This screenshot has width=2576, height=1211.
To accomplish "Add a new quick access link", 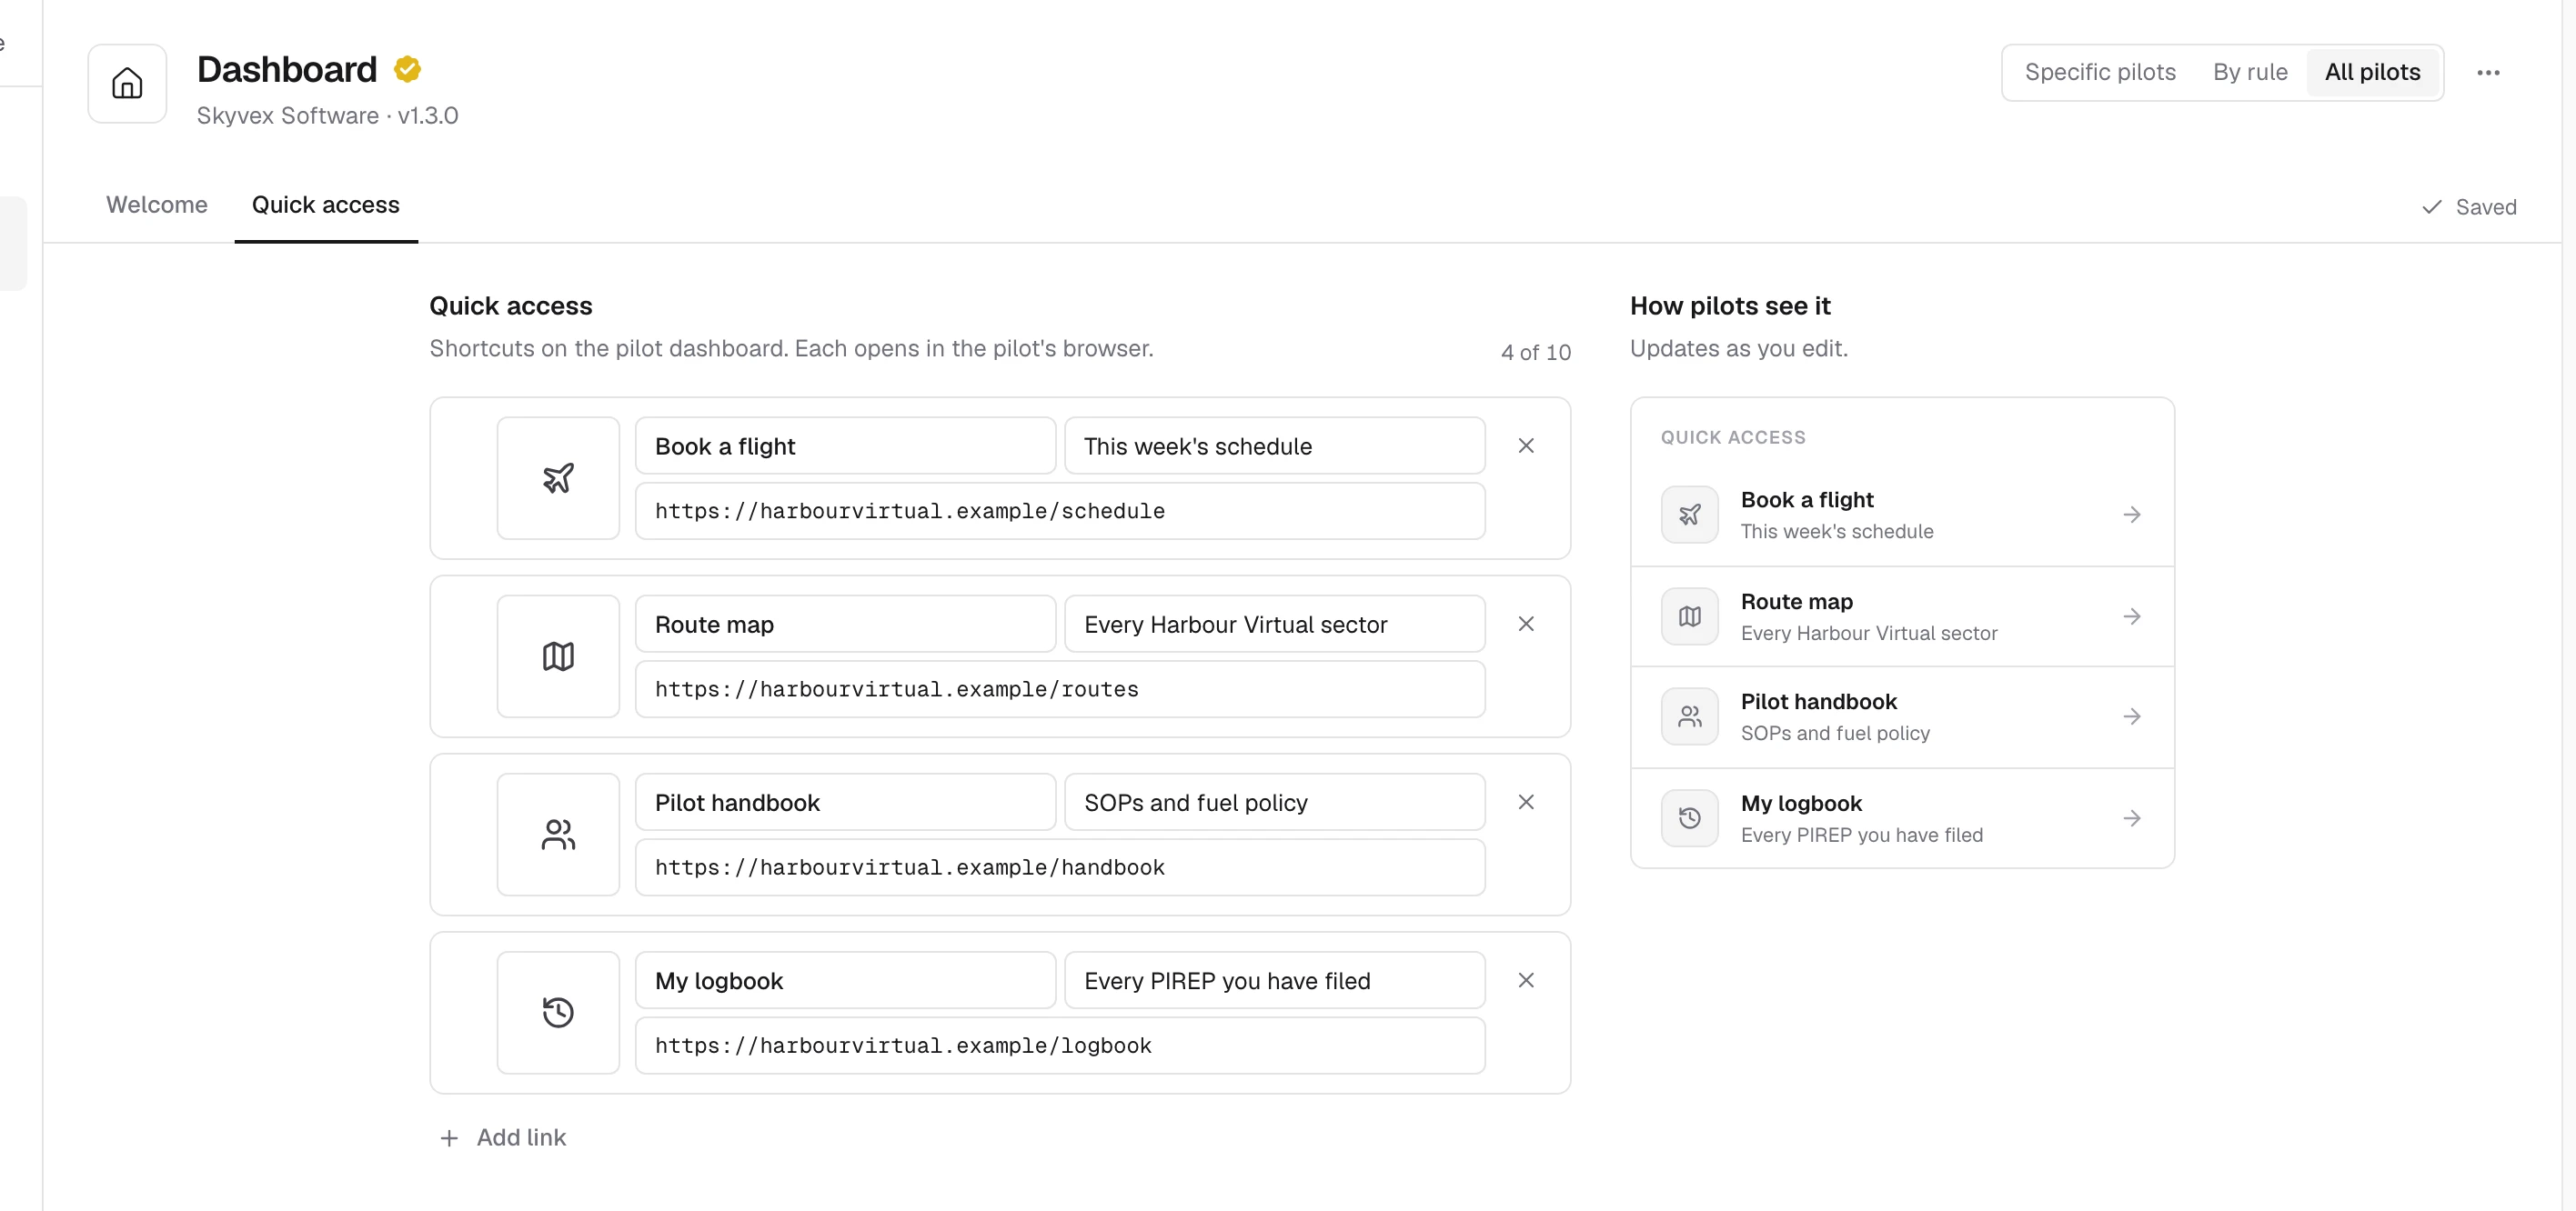I will click(503, 1137).
